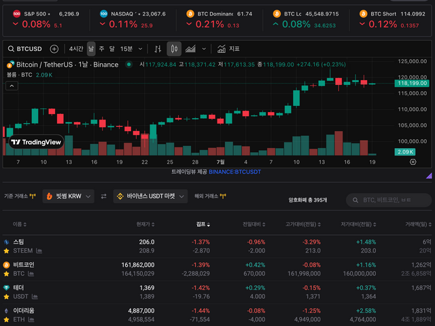
Task: Click the cryptocurrency search field
Action: [389, 200]
